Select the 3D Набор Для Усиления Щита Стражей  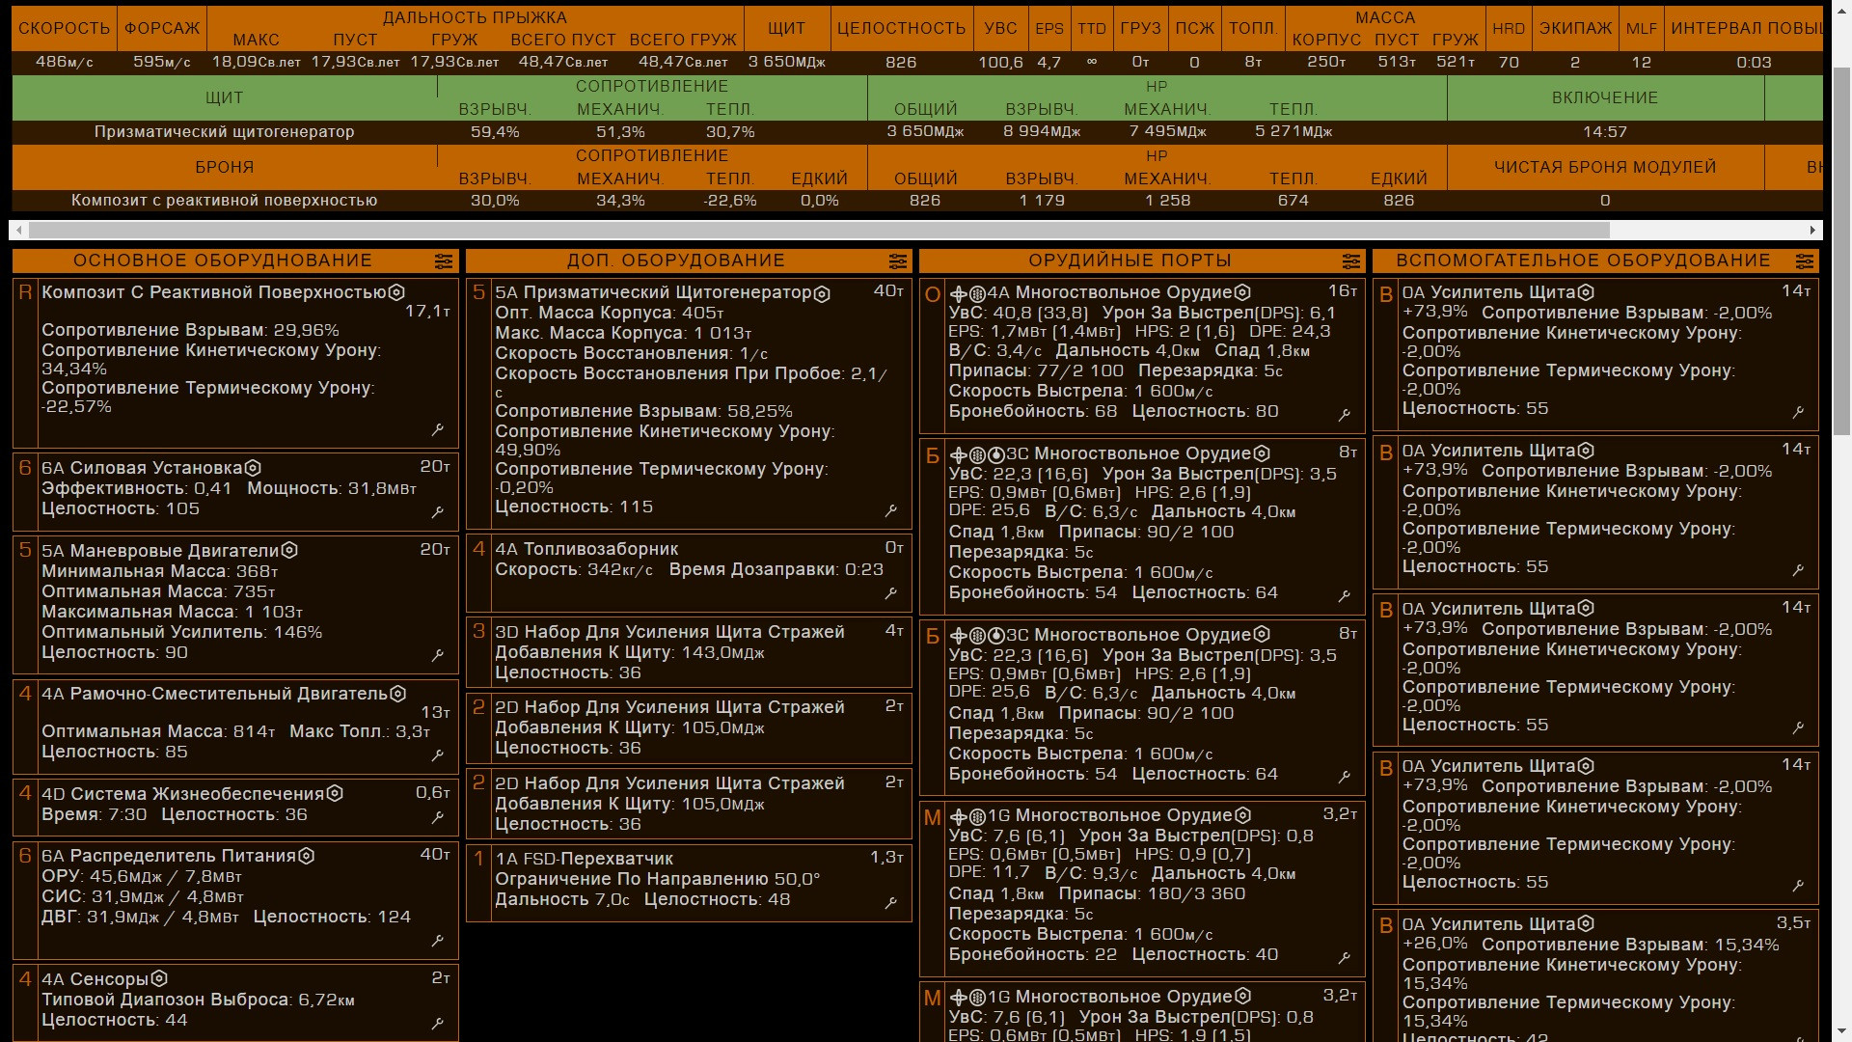click(x=669, y=632)
